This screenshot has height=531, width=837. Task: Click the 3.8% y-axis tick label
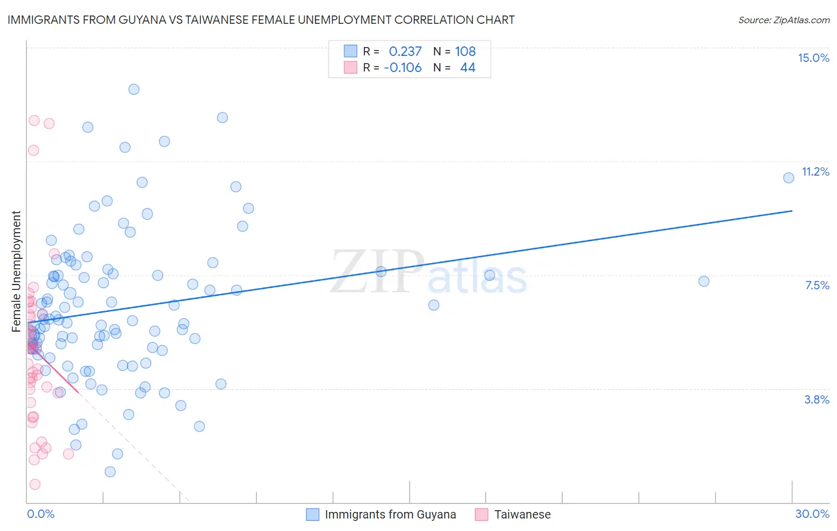(817, 399)
